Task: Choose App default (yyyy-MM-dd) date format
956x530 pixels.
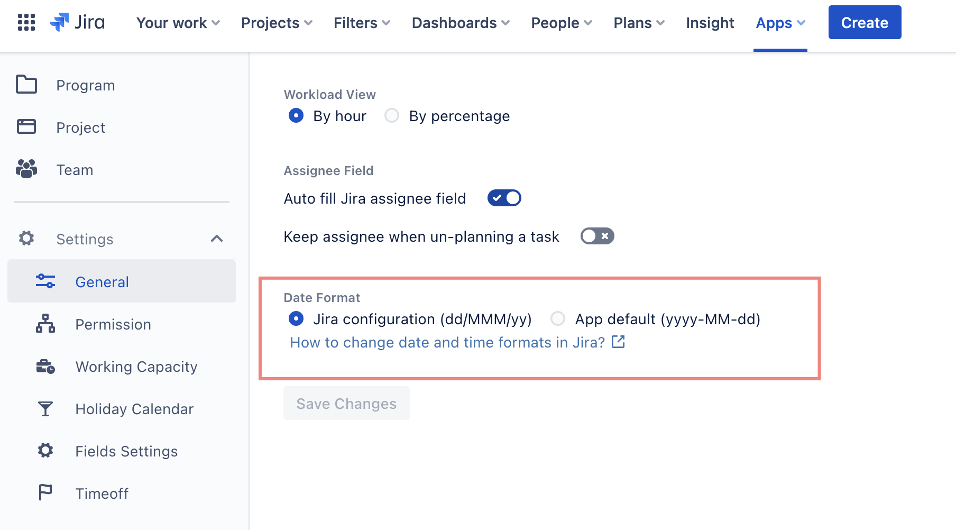Action: (558, 319)
